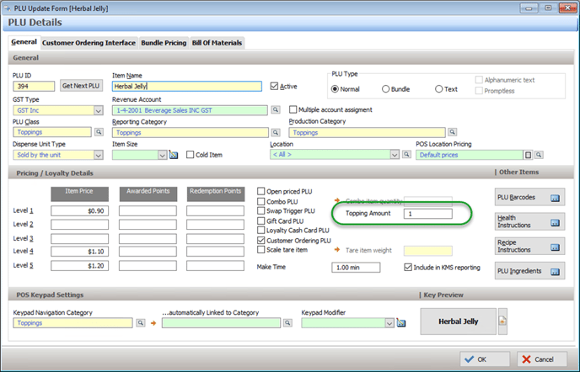
Task: Select the Normal PLU type
Action: 335,89
